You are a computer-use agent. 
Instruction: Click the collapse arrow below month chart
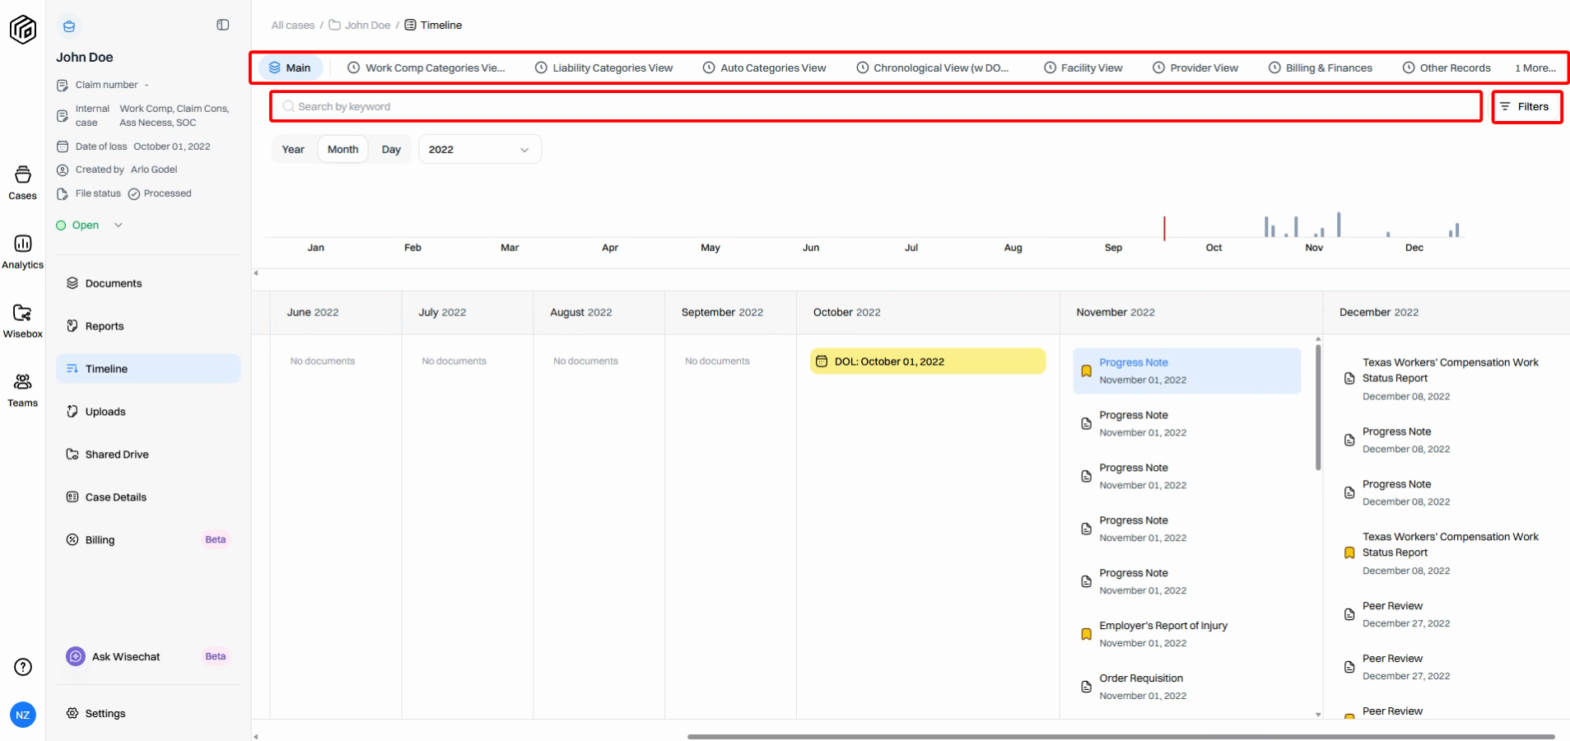click(x=256, y=273)
